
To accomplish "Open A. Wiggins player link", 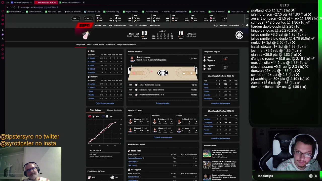I will 91,58.
